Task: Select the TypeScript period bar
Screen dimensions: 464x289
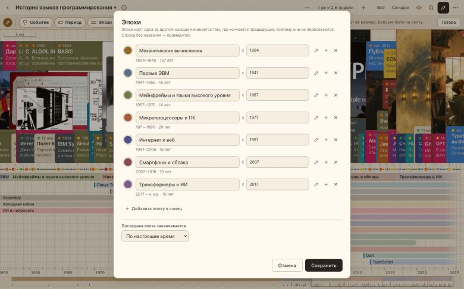Action: click(x=413, y=262)
